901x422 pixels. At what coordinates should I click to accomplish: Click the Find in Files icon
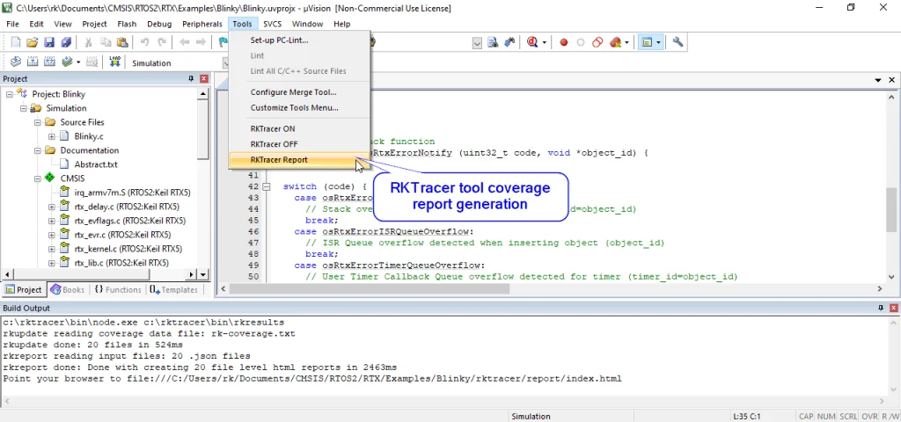pos(493,42)
